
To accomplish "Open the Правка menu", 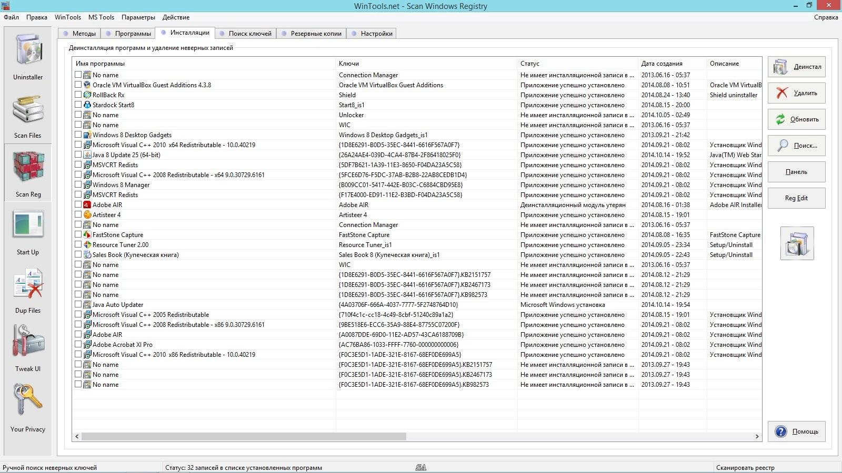I will coord(37,17).
